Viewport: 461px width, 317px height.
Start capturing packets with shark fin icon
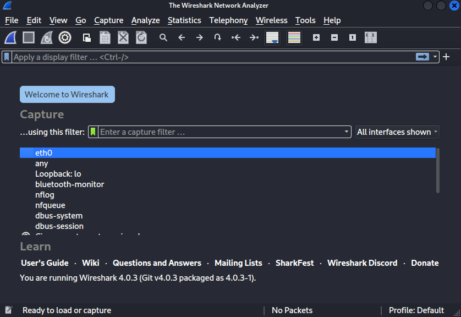11,37
